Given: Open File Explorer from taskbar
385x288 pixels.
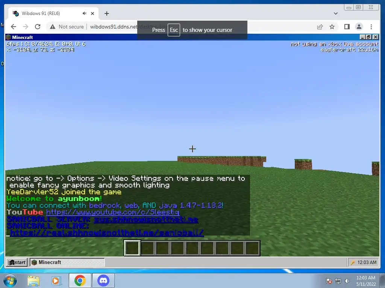Looking at the screenshot, I should click(33, 280).
